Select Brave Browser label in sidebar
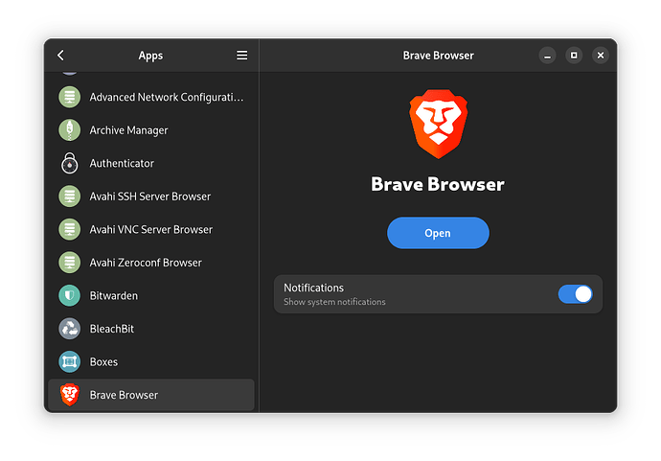Screen dimensions: 661x461 point(124,395)
